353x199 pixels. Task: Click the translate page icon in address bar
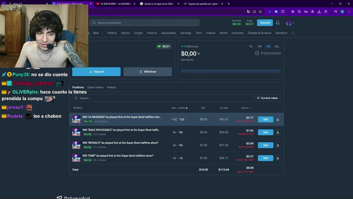(248, 12)
